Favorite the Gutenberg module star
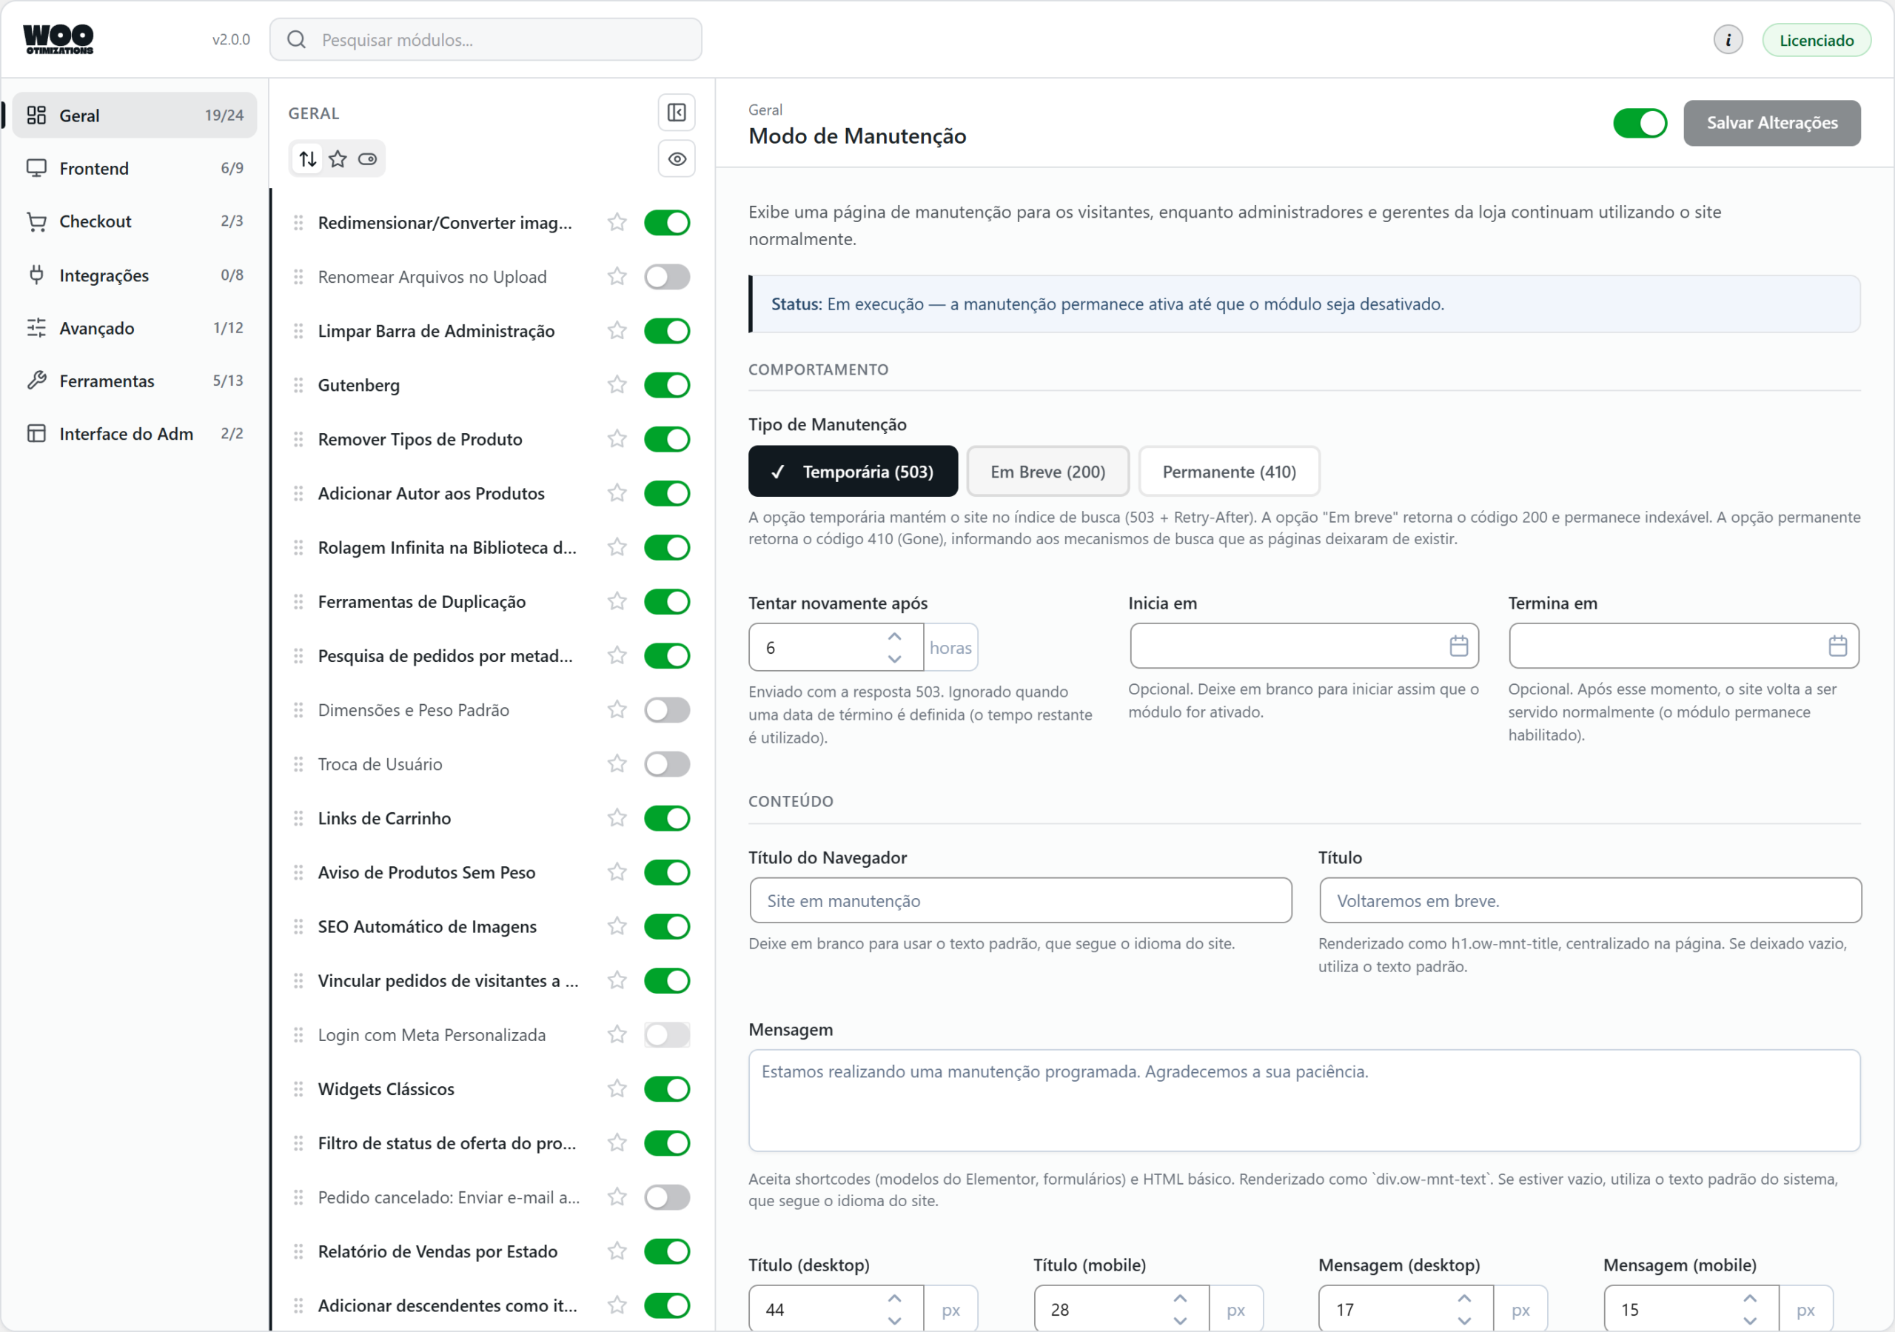The image size is (1895, 1332). pos(617,385)
